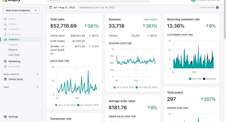Click the SALES OVER TIME label
226x122 pixels.
[60, 61]
